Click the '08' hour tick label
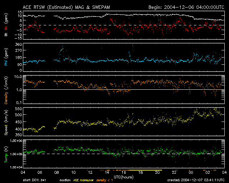Screen dimensions: 229x183 (57, 172)
